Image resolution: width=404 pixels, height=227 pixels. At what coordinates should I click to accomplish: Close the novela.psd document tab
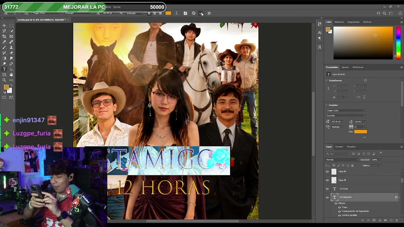[x=68, y=20]
